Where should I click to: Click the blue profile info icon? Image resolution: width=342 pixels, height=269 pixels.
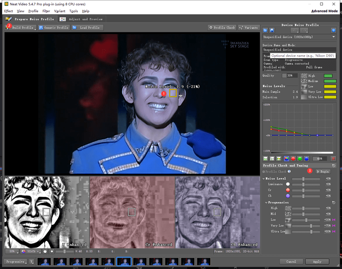(333, 30)
